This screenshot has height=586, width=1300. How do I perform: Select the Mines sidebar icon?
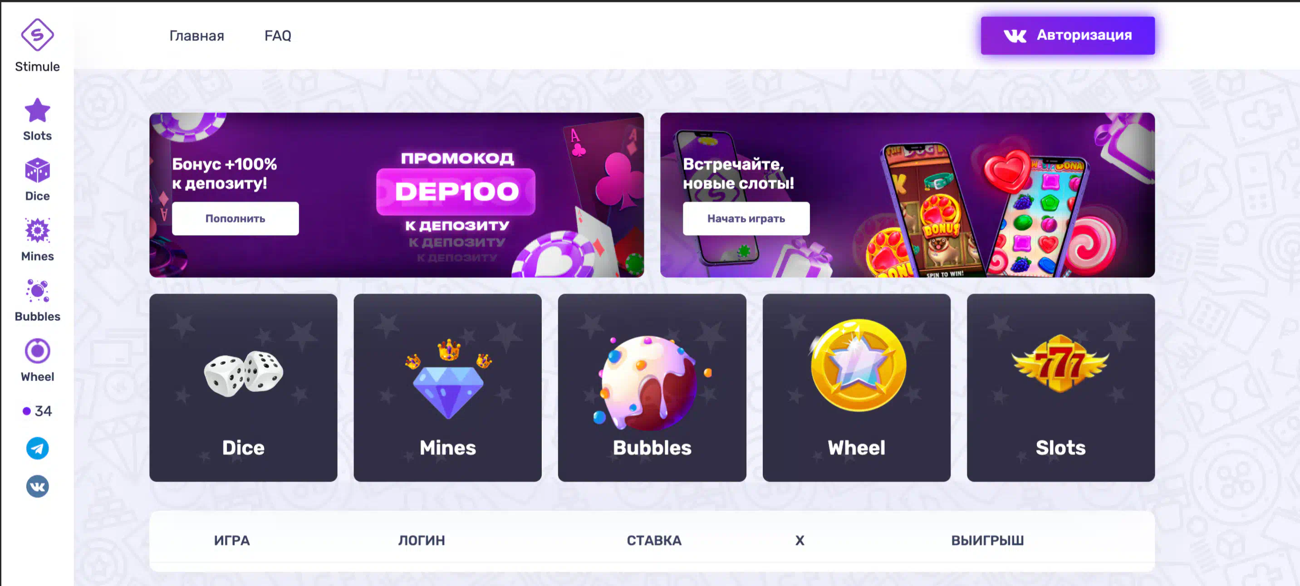(x=37, y=231)
